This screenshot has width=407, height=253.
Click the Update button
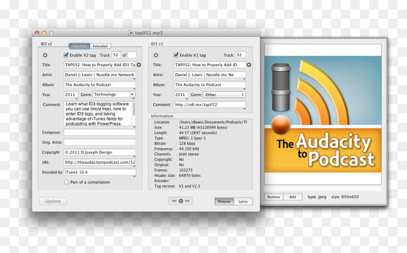pyautogui.click(x=53, y=201)
